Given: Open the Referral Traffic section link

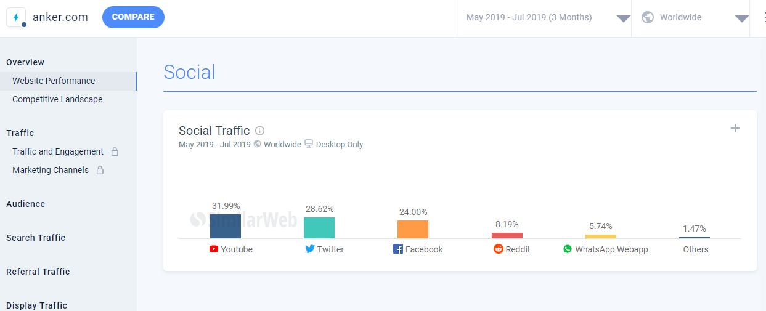Looking at the screenshot, I should point(38,272).
